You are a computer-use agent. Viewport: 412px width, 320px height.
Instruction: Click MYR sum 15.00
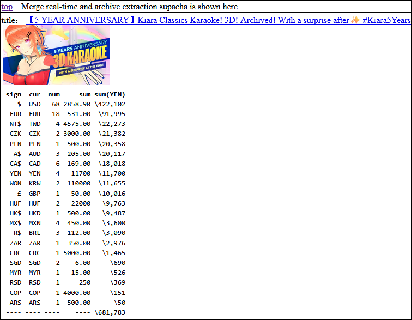coord(81,273)
